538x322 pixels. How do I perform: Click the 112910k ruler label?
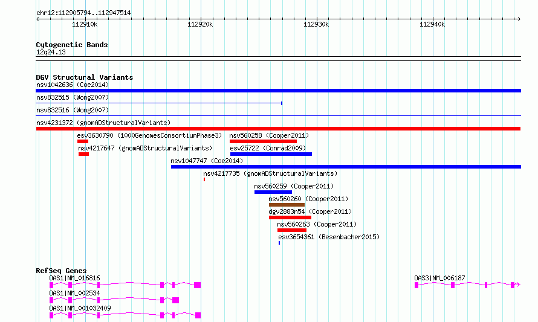coord(85,24)
